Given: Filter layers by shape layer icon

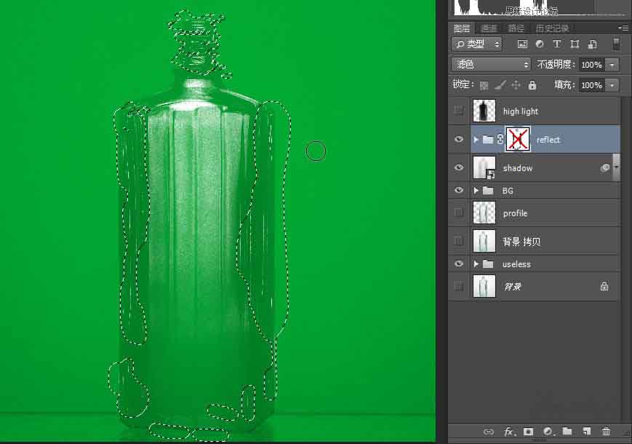Looking at the screenshot, I should (575, 44).
